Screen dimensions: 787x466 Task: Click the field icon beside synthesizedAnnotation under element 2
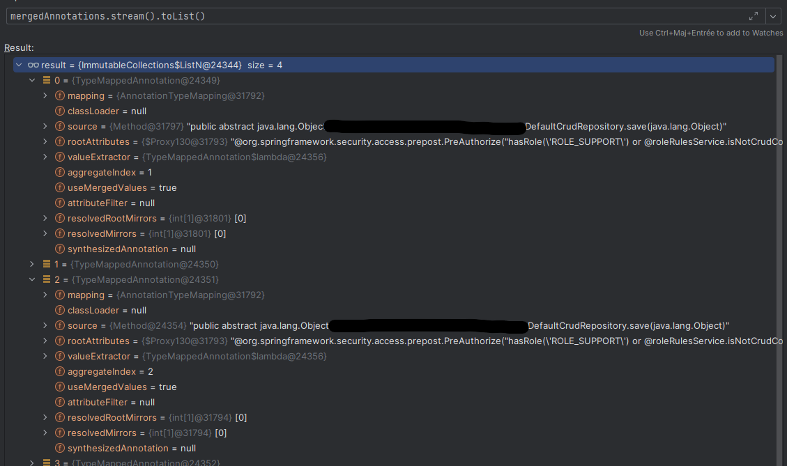coord(59,448)
